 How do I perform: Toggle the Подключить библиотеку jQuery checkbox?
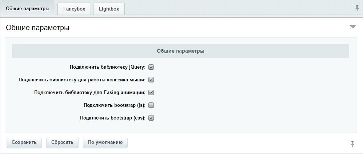pos(151,67)
